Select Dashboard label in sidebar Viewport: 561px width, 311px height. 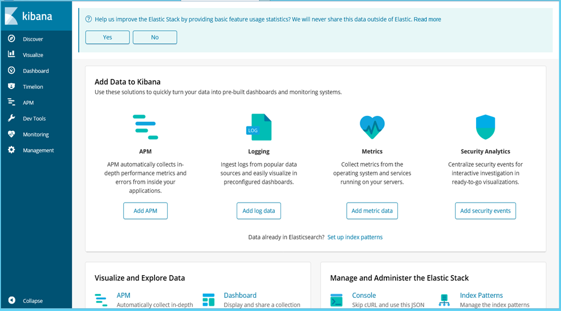click(x=36, y=71)
